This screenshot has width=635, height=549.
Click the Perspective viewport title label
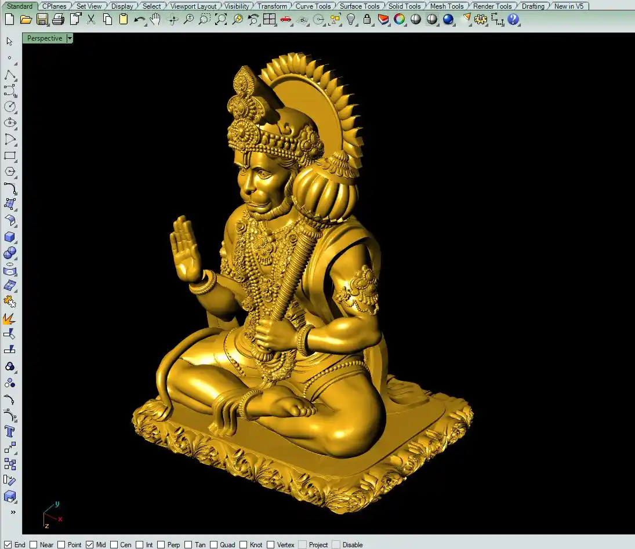[45, 38]
